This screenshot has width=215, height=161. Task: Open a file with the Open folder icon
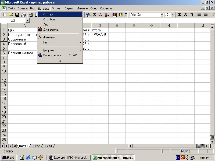pos(11,15)
